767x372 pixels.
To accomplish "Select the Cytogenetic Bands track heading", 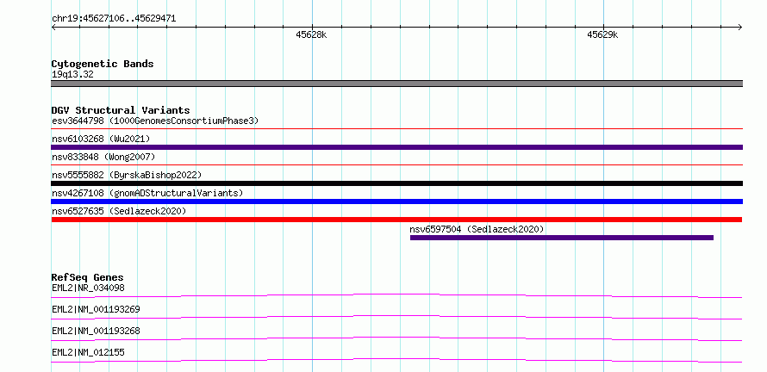I will [103, 64].
